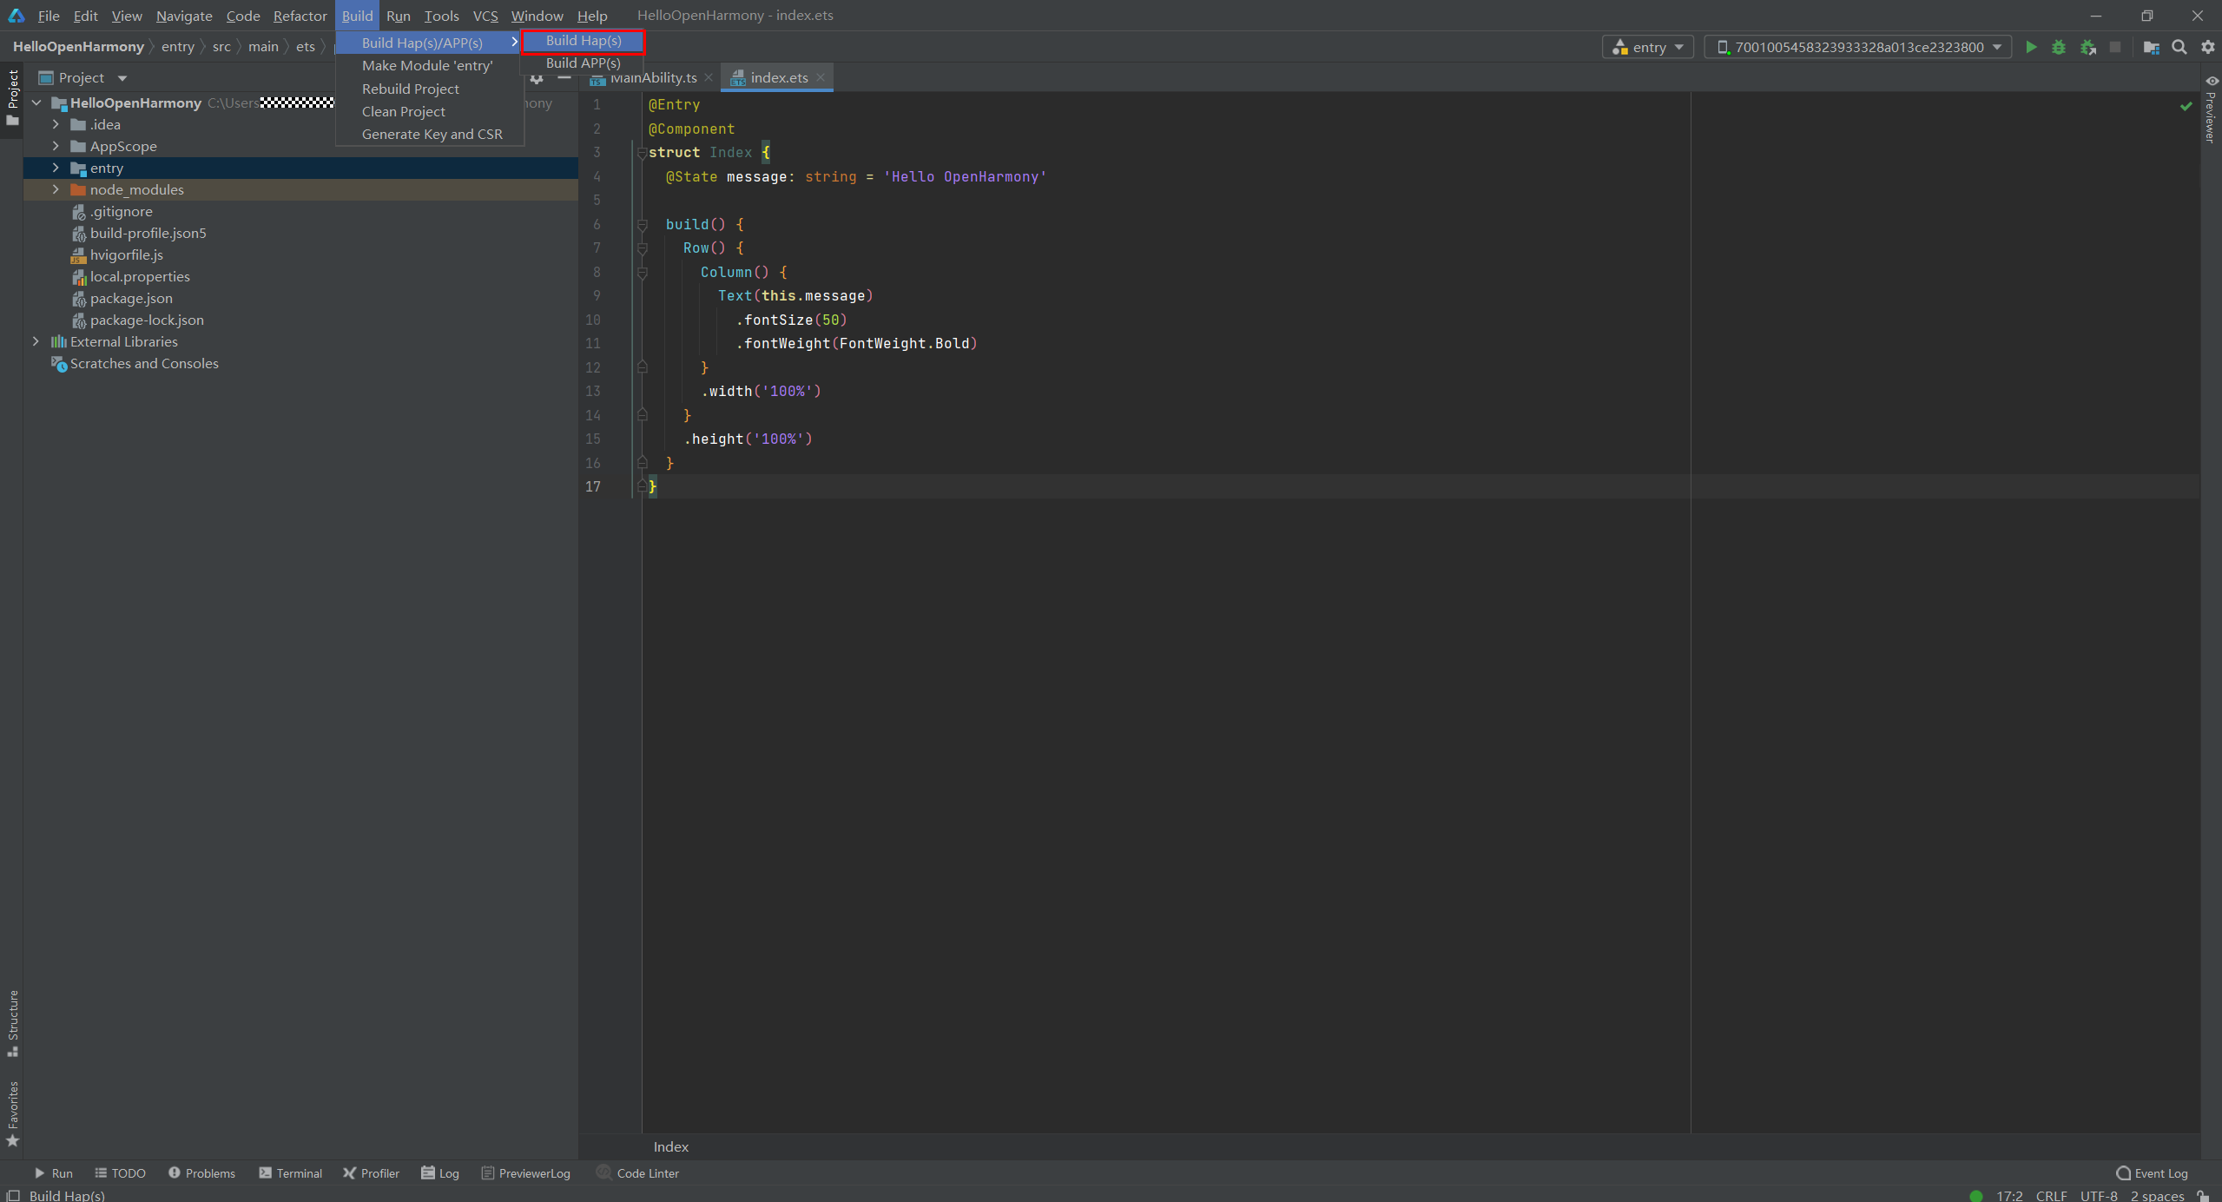The image size is (2222, 1202).
Task: Click the 'main' breadcrumb in navigation bar
Action: (x=263, y=47)
